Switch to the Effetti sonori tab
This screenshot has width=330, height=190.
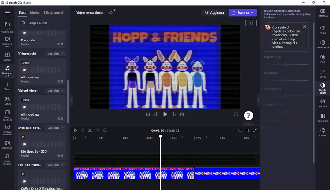(53, 12)
